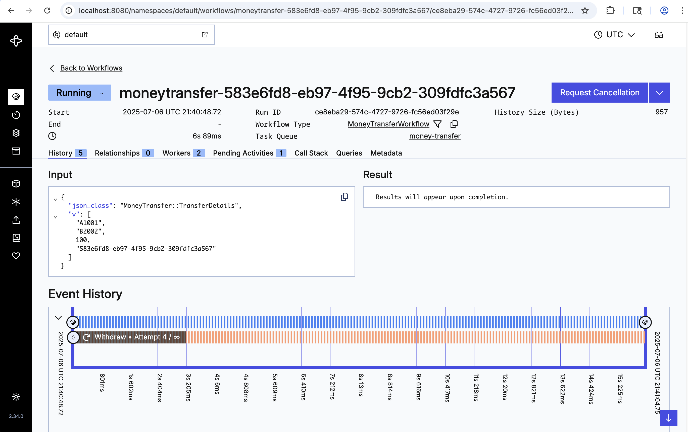This screenshot has width=688, height=432.
Task: Toggle dark mode with the sun icon
Action: 16,396
